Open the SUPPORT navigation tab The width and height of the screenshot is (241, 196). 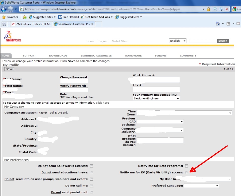(x=29, y=56)
